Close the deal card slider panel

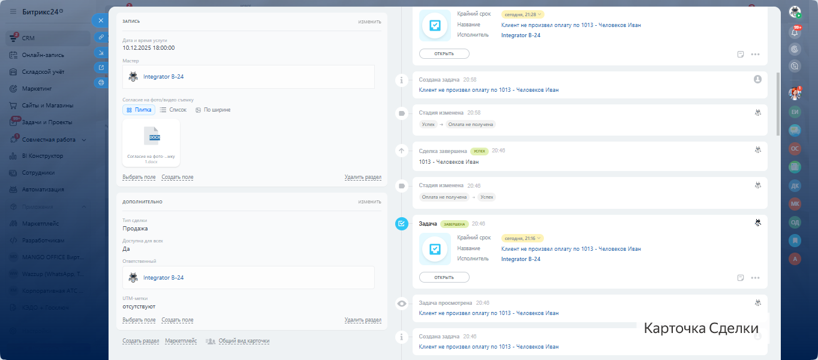tap(101, 20)
